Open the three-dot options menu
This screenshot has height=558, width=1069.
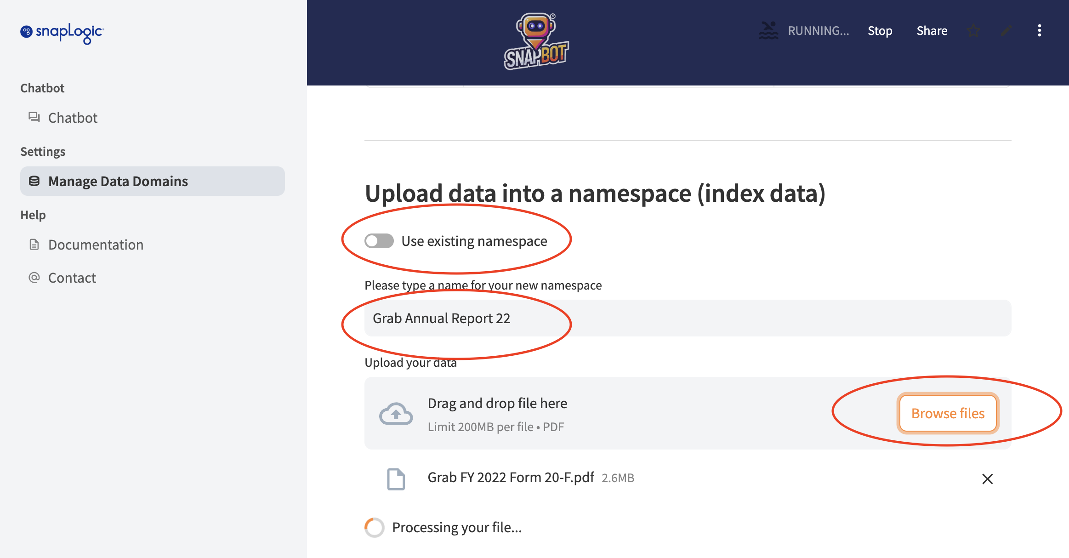(1039, 31)
